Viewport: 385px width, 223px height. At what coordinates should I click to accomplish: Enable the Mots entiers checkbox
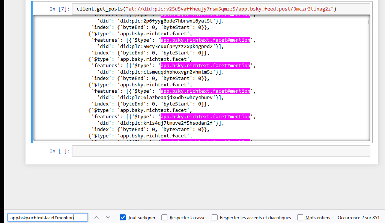[300, 217]
